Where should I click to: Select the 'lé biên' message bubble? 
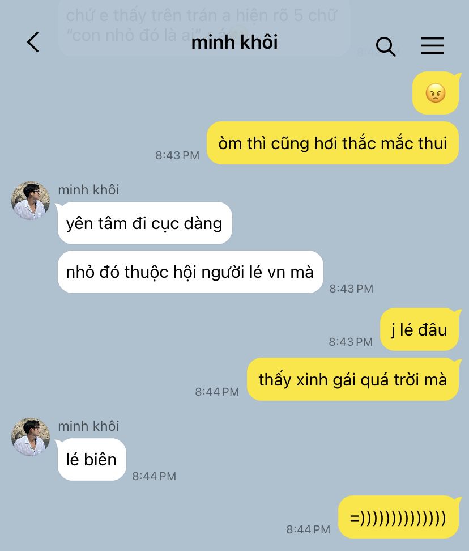click(x=92, y=460)
